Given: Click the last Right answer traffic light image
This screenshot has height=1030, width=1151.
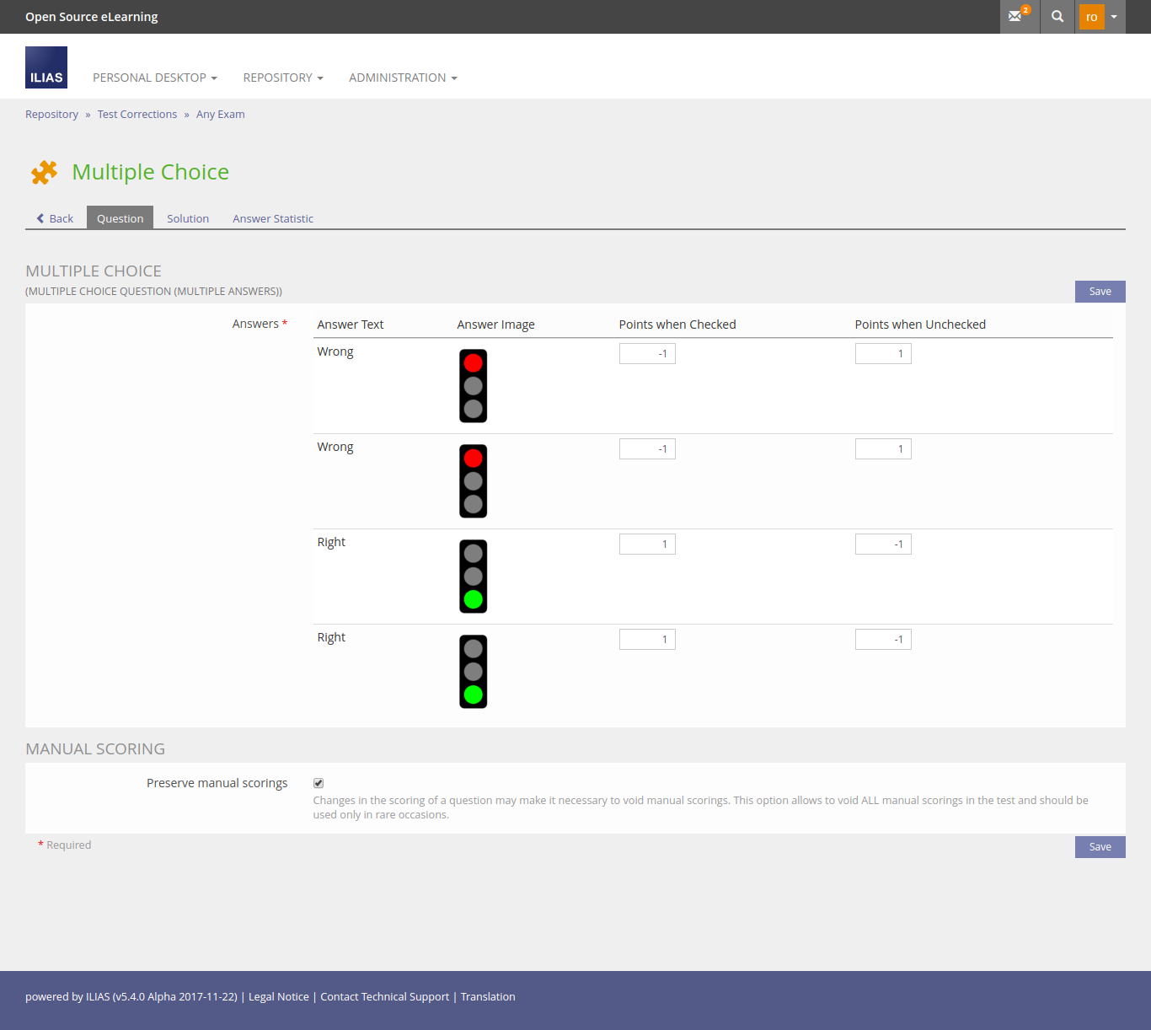Looking at the screenshot, I should (473, 672).
